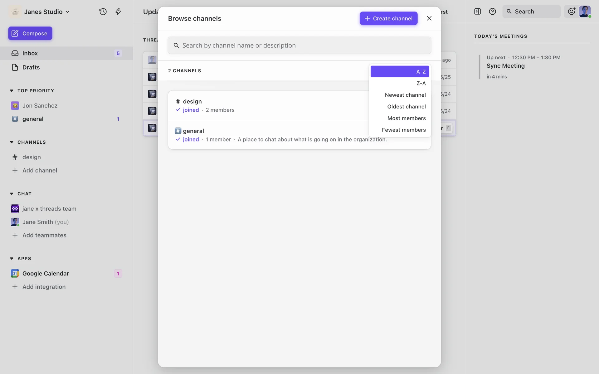Click Jane Smith profile avatar top right
Viewport: 599px width, 374px height.
pyautogui.click(x=585, y=12)
